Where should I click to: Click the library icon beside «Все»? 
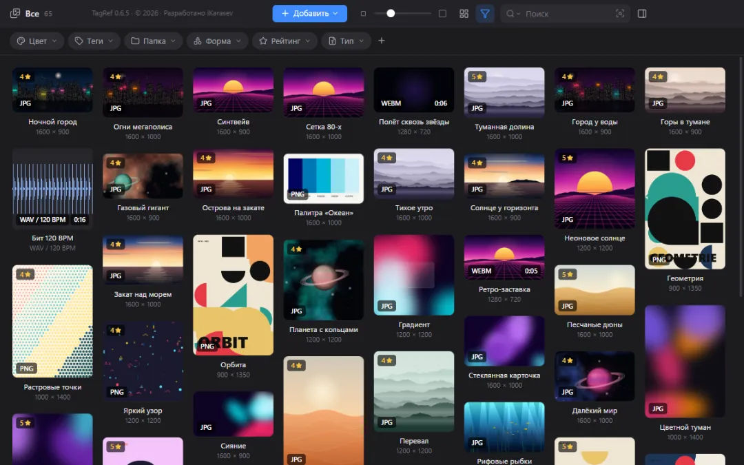15,13
